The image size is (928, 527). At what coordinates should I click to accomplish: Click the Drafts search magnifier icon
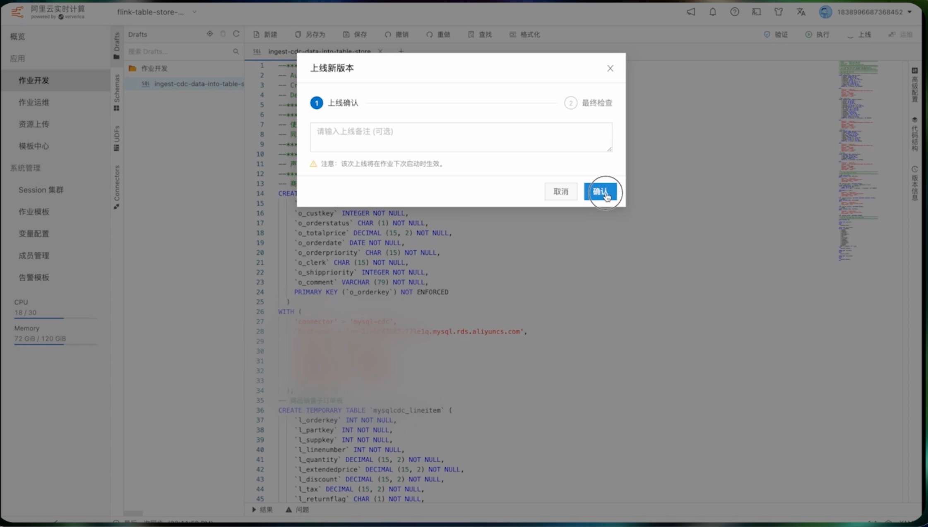236,51
